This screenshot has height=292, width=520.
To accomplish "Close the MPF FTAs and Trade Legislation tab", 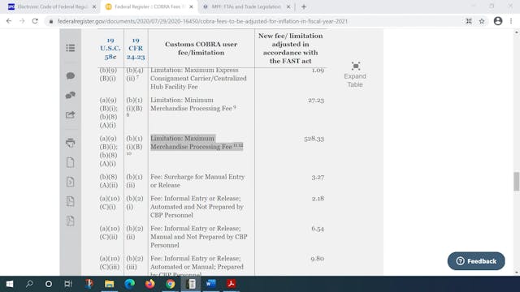I will click(x=288, y=6).
